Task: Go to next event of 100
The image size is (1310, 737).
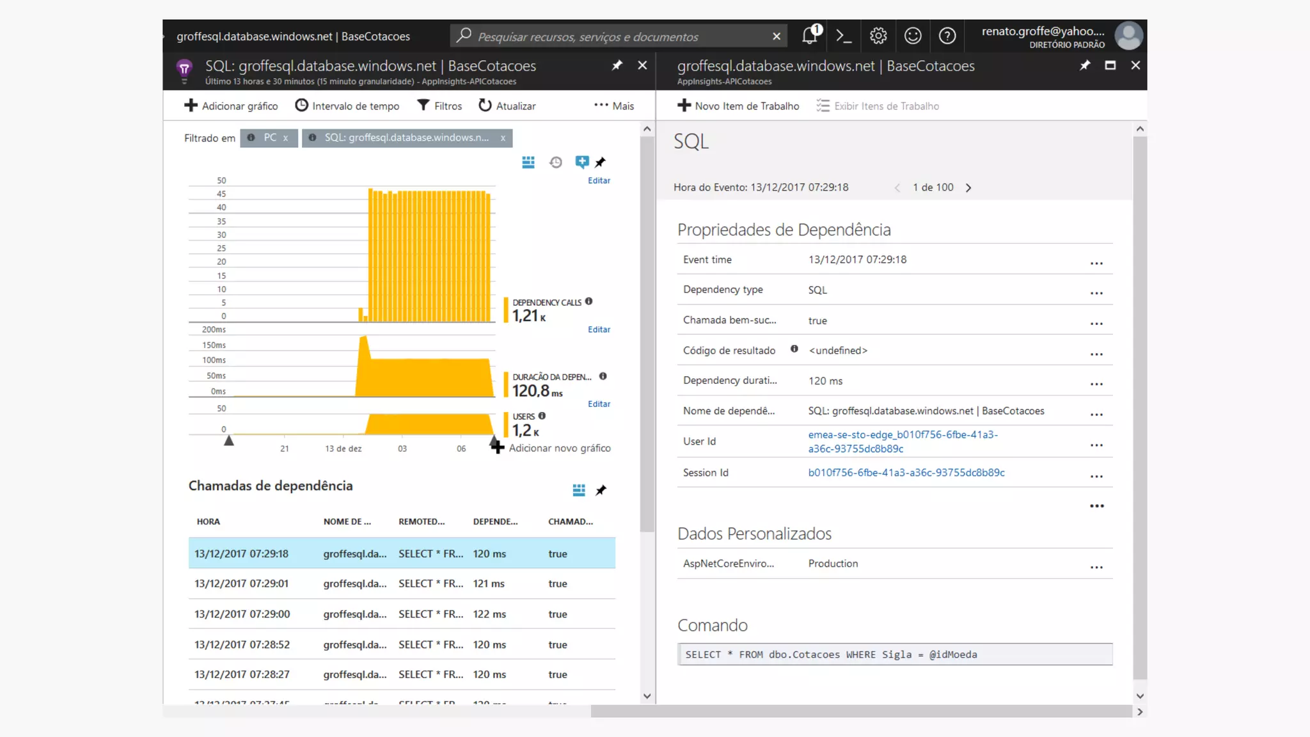Action: pyautogui.click(x=968, y=187)
